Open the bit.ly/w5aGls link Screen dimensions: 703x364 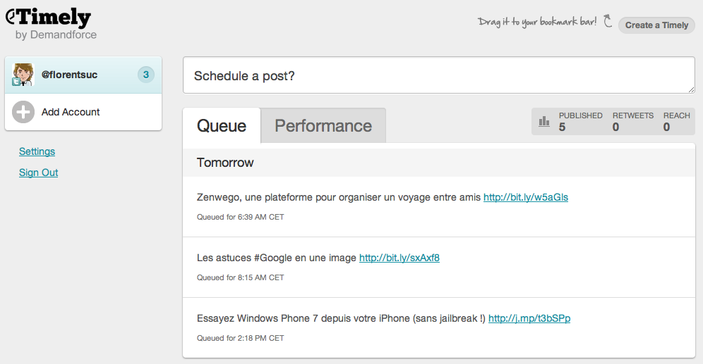tap(526, 198)
